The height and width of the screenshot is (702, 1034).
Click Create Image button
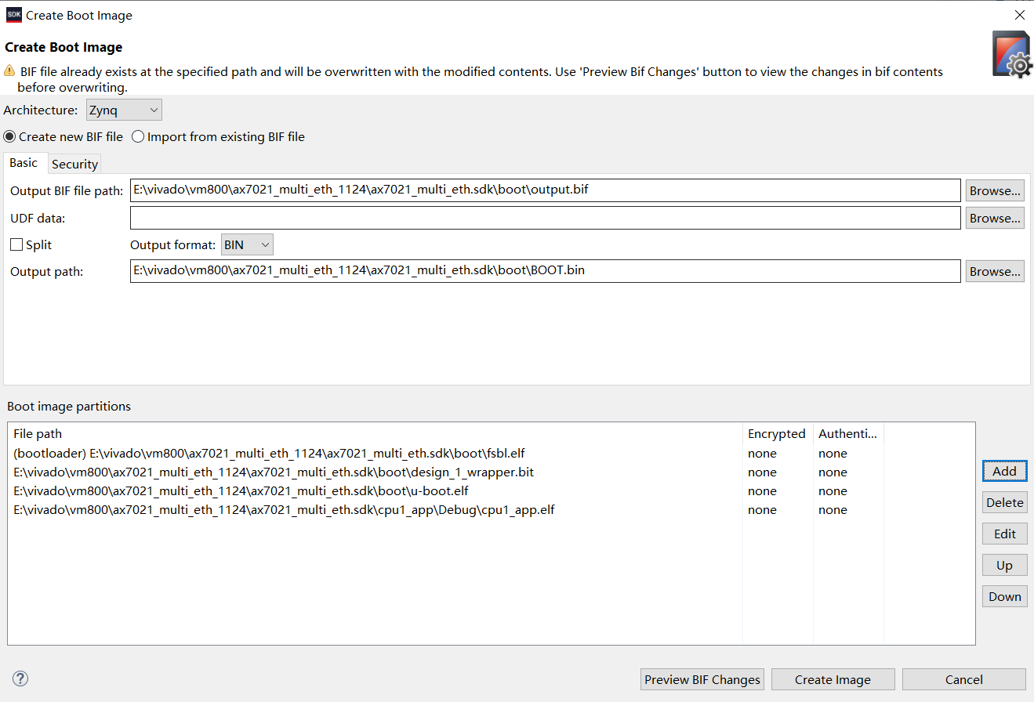pyautogui.click(x=833, y=679)
